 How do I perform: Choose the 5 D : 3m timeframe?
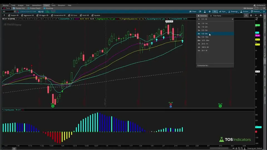tap(215, 30)
